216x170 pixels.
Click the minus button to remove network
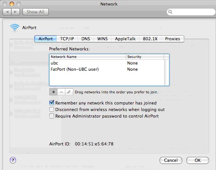point(61,92)
